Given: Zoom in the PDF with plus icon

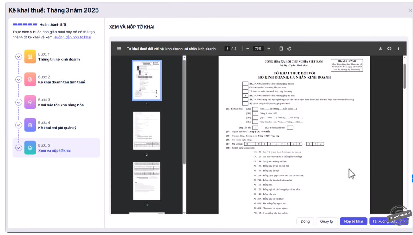Looking at the screenshot, I should point(269,49).
